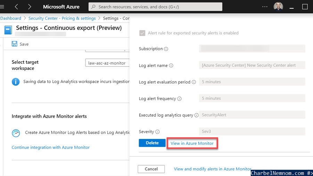Toggle alert rule enabled checkbox

pos(142,33)
